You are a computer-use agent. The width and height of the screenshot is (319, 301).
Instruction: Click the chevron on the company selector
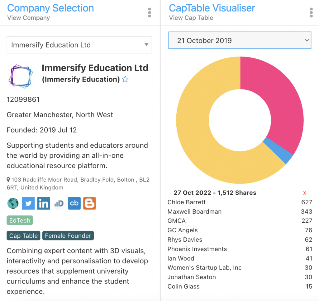click(146, 45)
